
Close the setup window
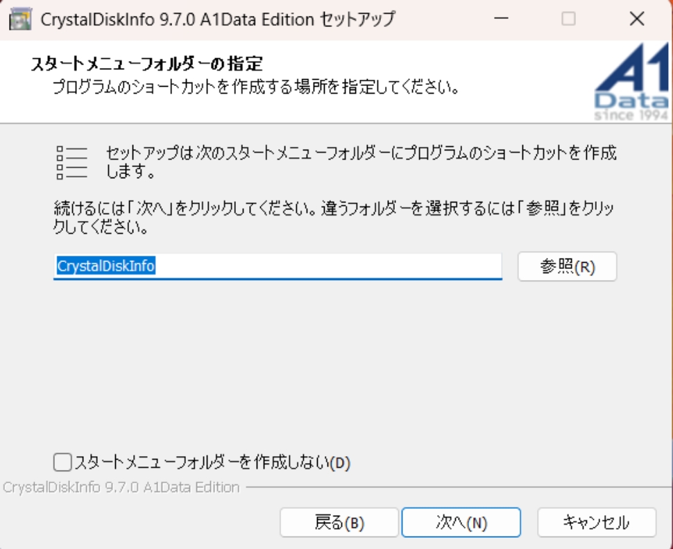pyautogui.click(x=637, y=19)
